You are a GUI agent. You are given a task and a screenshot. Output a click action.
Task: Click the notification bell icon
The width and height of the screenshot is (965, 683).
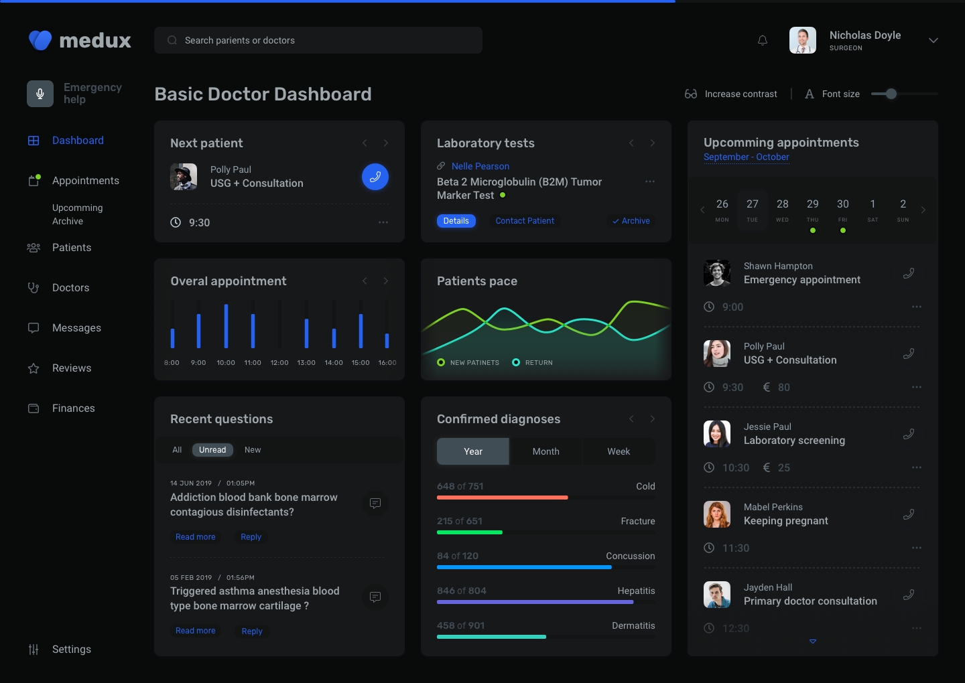pos(763,40)
